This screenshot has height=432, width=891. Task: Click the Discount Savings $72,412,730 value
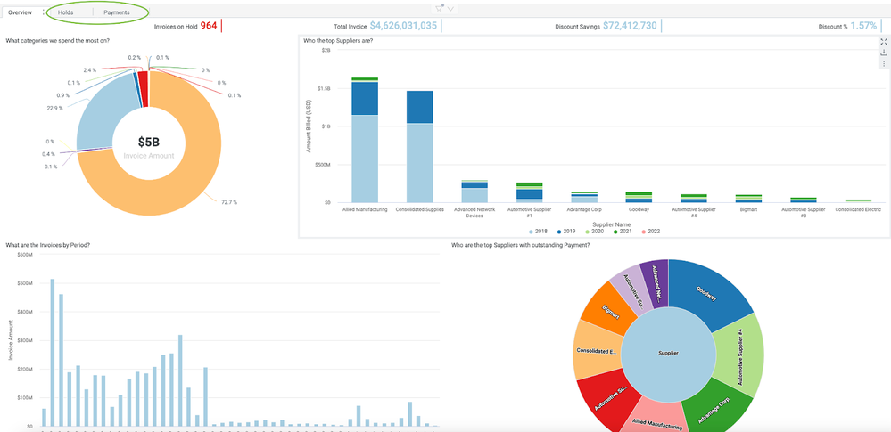630,26
